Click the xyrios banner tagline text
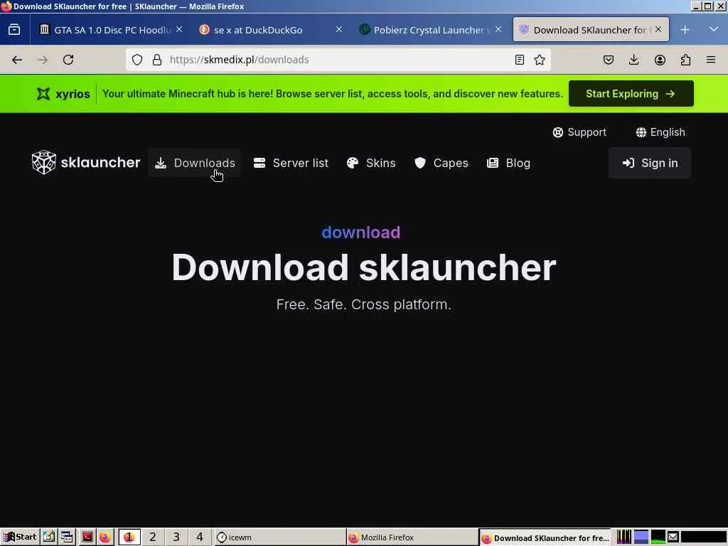 coord(333,94)
